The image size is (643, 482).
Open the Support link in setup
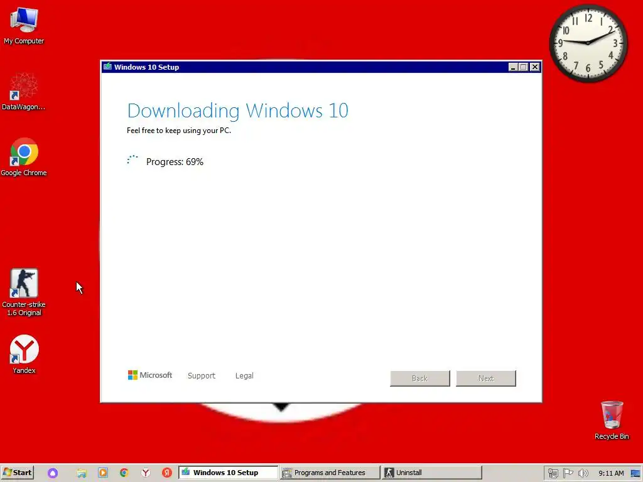[202, 376]
